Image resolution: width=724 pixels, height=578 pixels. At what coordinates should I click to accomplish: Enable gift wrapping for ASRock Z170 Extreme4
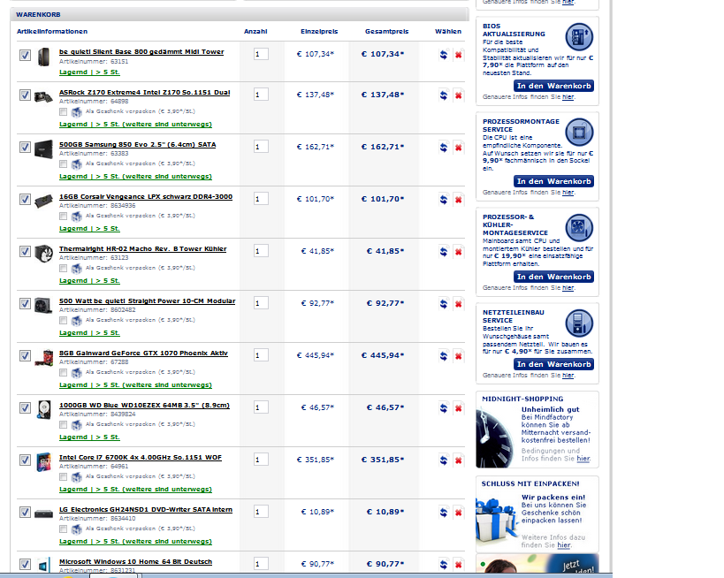pos(64,111)
